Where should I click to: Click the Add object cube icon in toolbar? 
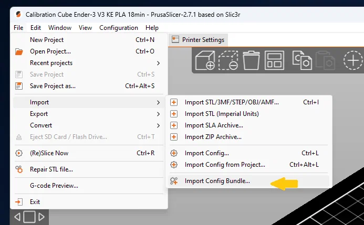(x=205, y=60)
